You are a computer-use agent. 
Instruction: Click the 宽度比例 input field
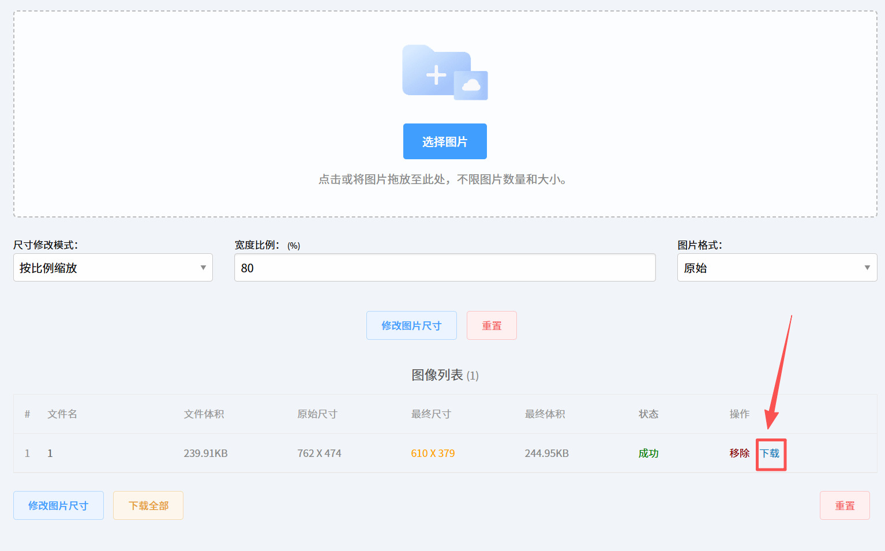click(x=445, y=268)
